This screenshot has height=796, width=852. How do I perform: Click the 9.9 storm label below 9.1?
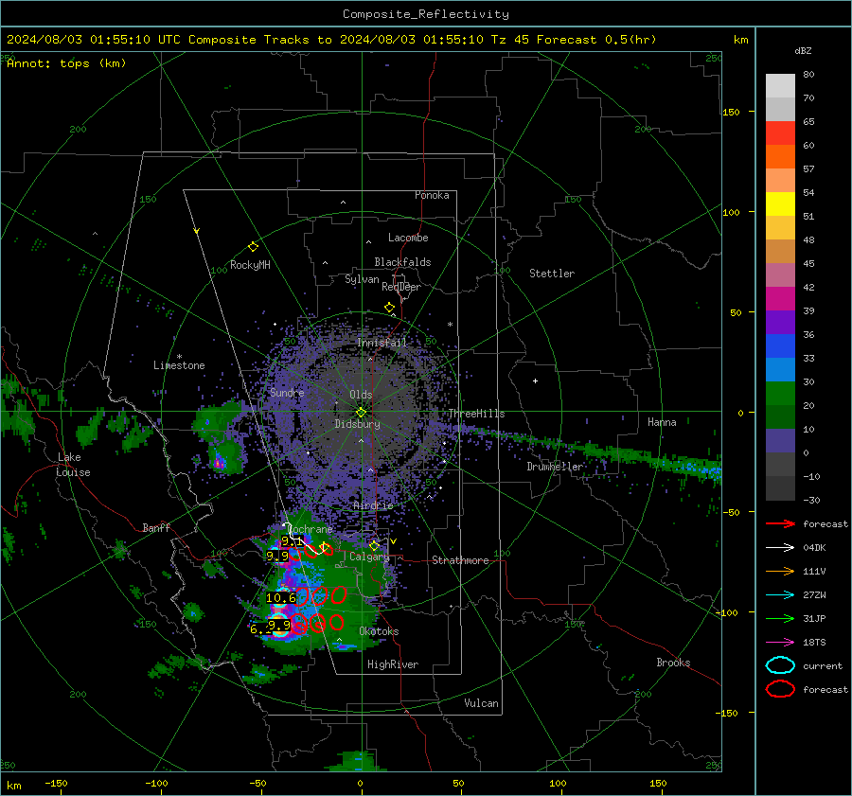pyautogui.click(x=277, y=557)
